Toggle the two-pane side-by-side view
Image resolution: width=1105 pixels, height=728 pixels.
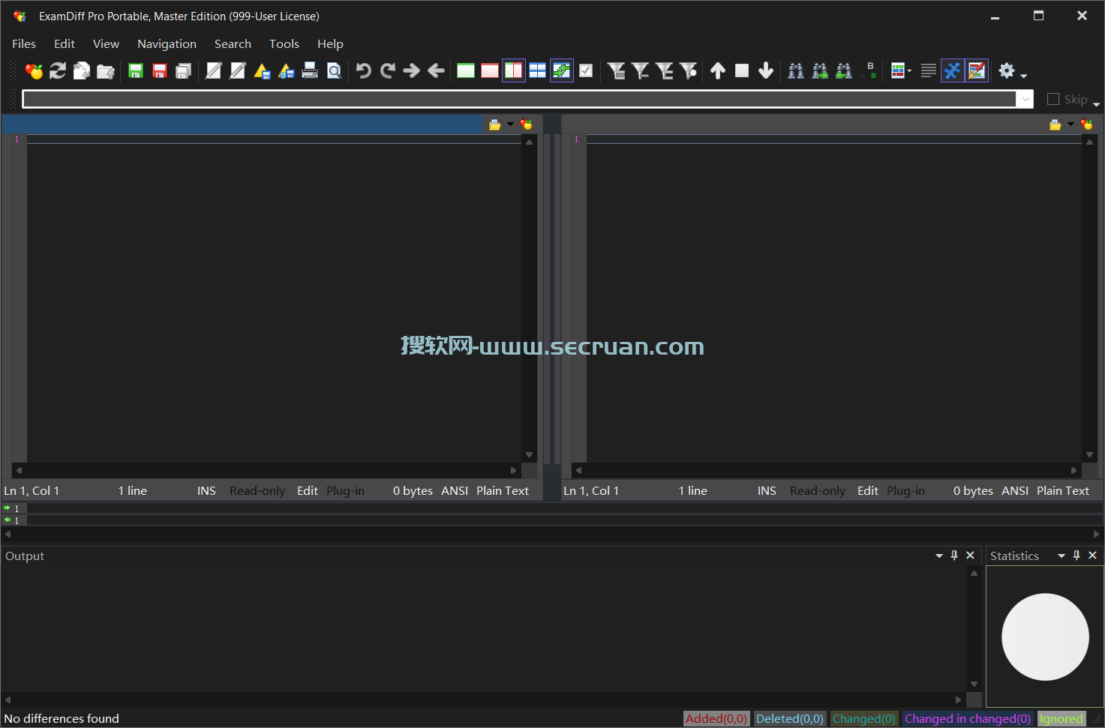click(514, 70)
